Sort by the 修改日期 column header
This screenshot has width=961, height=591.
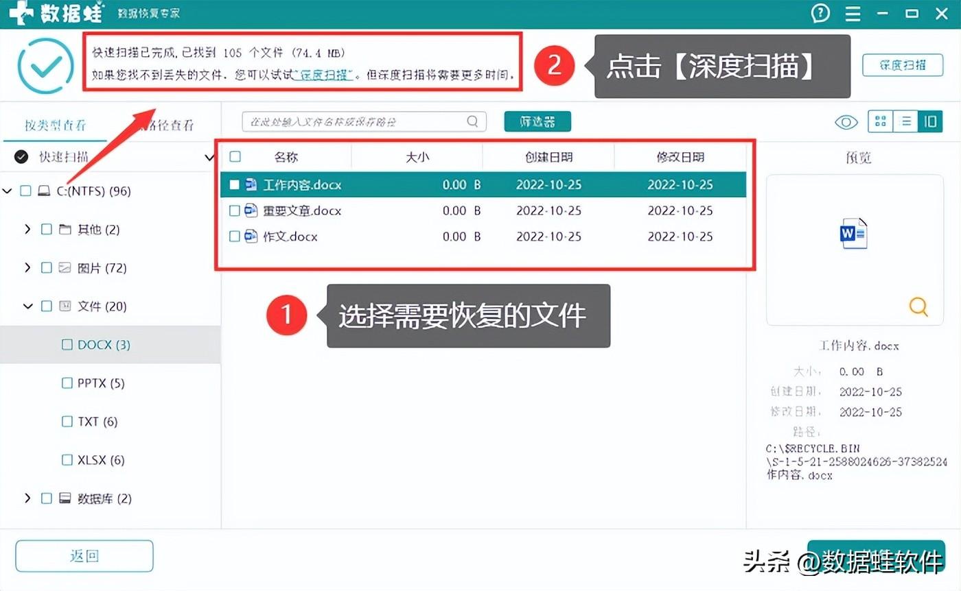680,157
